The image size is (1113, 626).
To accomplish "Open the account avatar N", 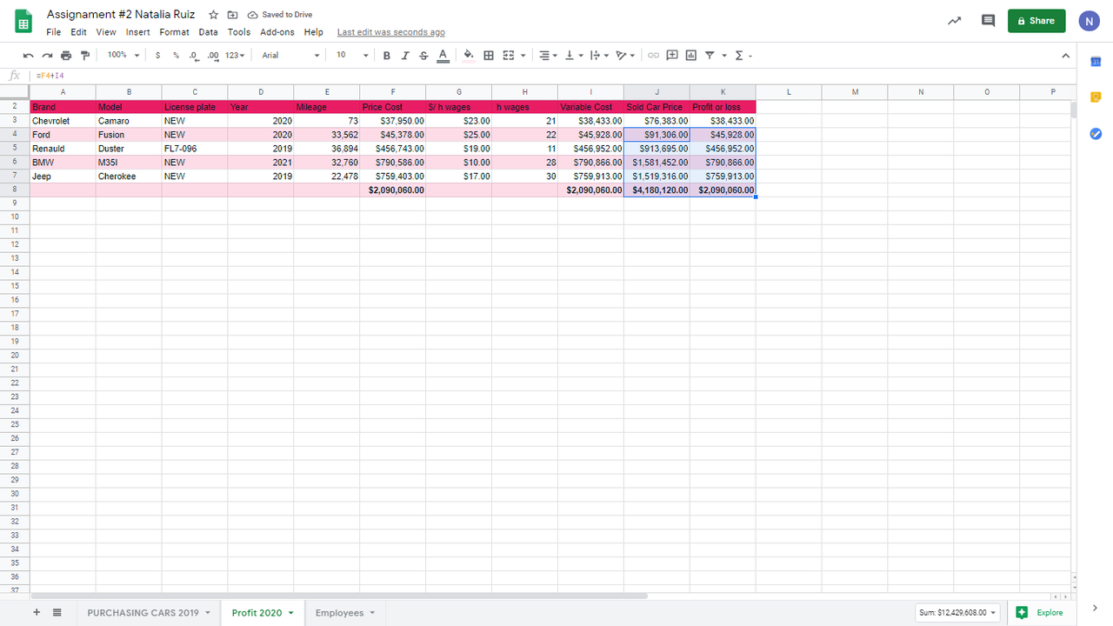I will [1089, 22].
